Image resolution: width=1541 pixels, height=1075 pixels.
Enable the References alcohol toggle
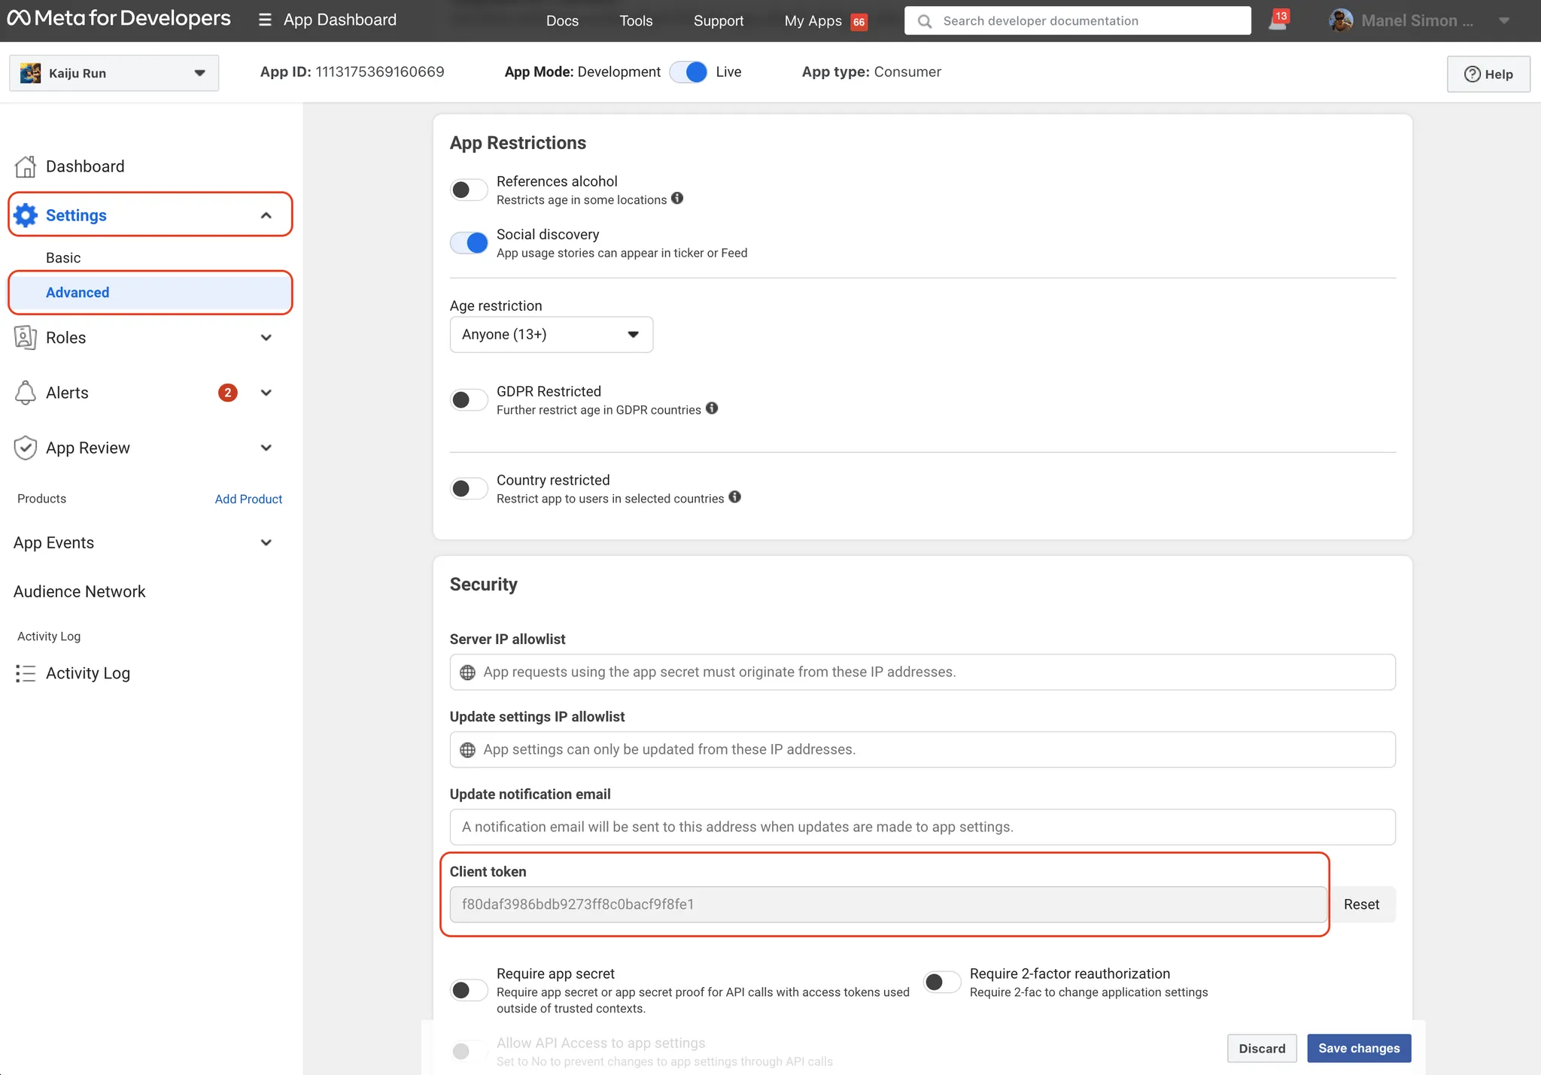point(469,190)
